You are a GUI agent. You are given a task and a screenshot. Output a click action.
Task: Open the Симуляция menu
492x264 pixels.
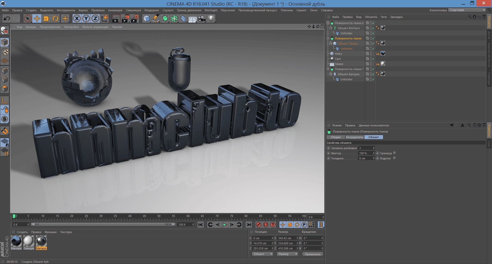(x=133, y=10)
